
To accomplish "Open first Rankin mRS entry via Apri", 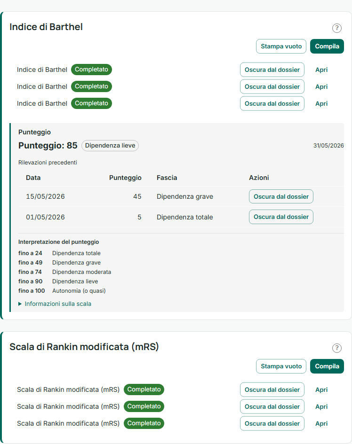I will click(x=321, y=389).
